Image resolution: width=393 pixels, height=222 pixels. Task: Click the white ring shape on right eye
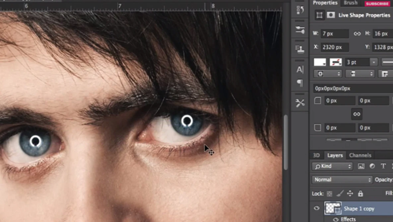click(187, 121)
